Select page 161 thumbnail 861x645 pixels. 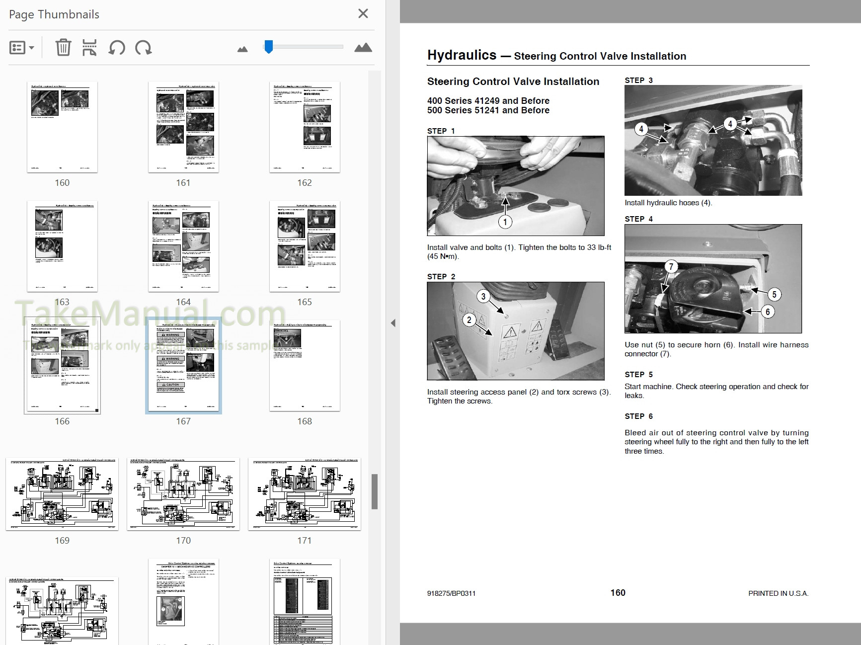click(183, 127)
